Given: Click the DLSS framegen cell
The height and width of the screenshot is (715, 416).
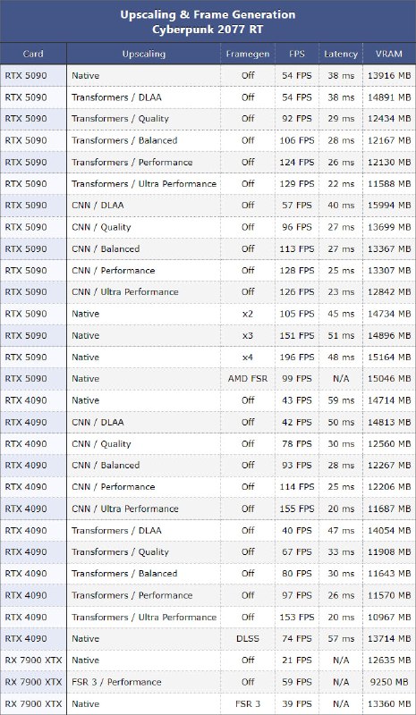Looking at the screenshot, I should click(248, 638).
